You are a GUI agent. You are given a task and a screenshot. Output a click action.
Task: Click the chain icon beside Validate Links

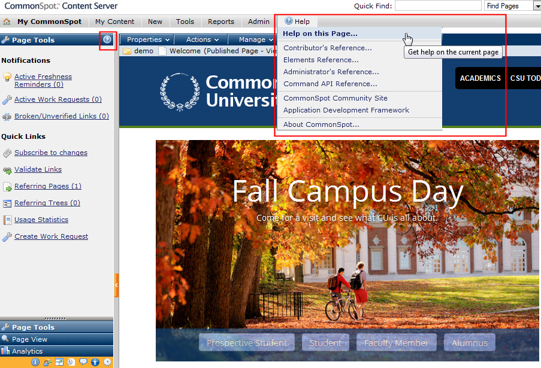point(7,170)
